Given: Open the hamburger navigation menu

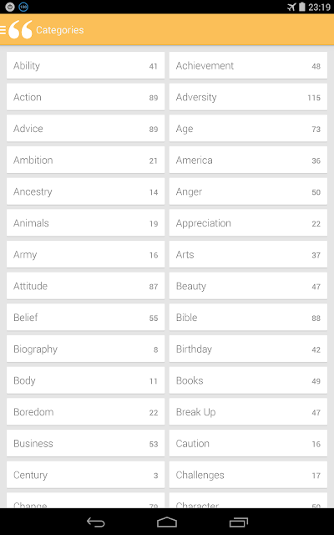Looking at the screenshot, I should pyautogui.click(x=3, y=30).
